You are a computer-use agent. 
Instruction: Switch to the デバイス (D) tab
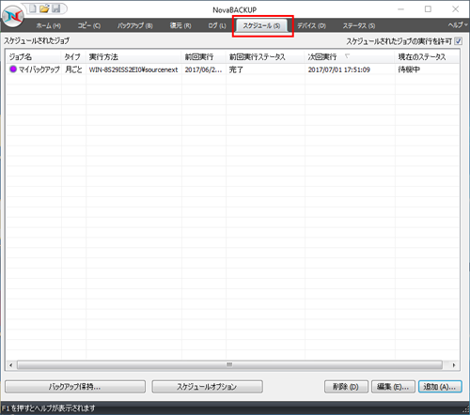311,25
